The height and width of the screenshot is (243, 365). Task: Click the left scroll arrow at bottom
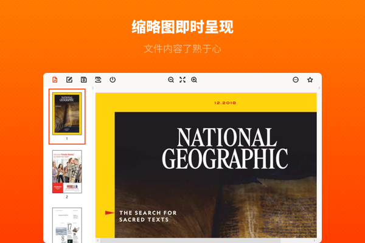pos(98,241)
